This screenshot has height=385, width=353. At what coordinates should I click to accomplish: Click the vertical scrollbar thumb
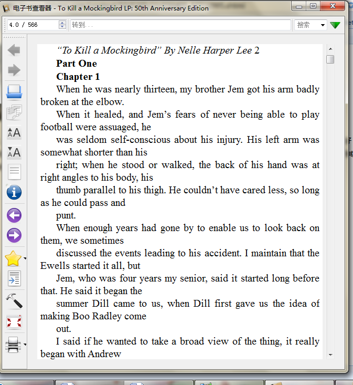330,59
